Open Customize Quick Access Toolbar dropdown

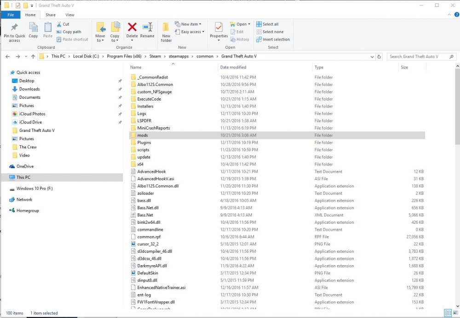32,6
